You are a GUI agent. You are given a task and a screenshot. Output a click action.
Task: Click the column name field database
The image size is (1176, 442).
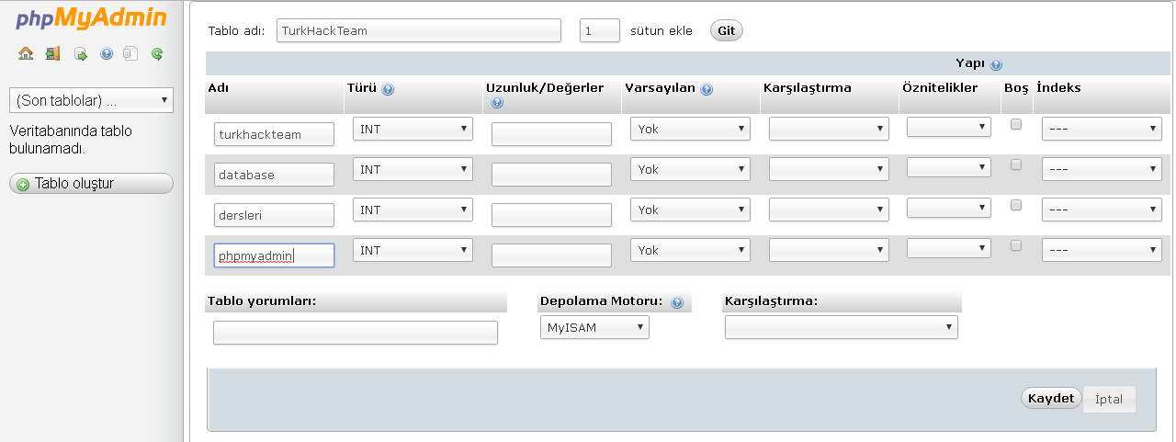(x=274, y=175)
